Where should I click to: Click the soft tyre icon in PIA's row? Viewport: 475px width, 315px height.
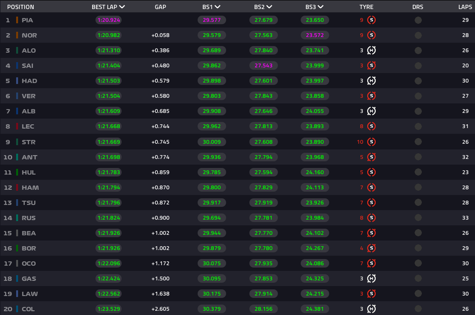pyautogui.click(x=371, y=20)
